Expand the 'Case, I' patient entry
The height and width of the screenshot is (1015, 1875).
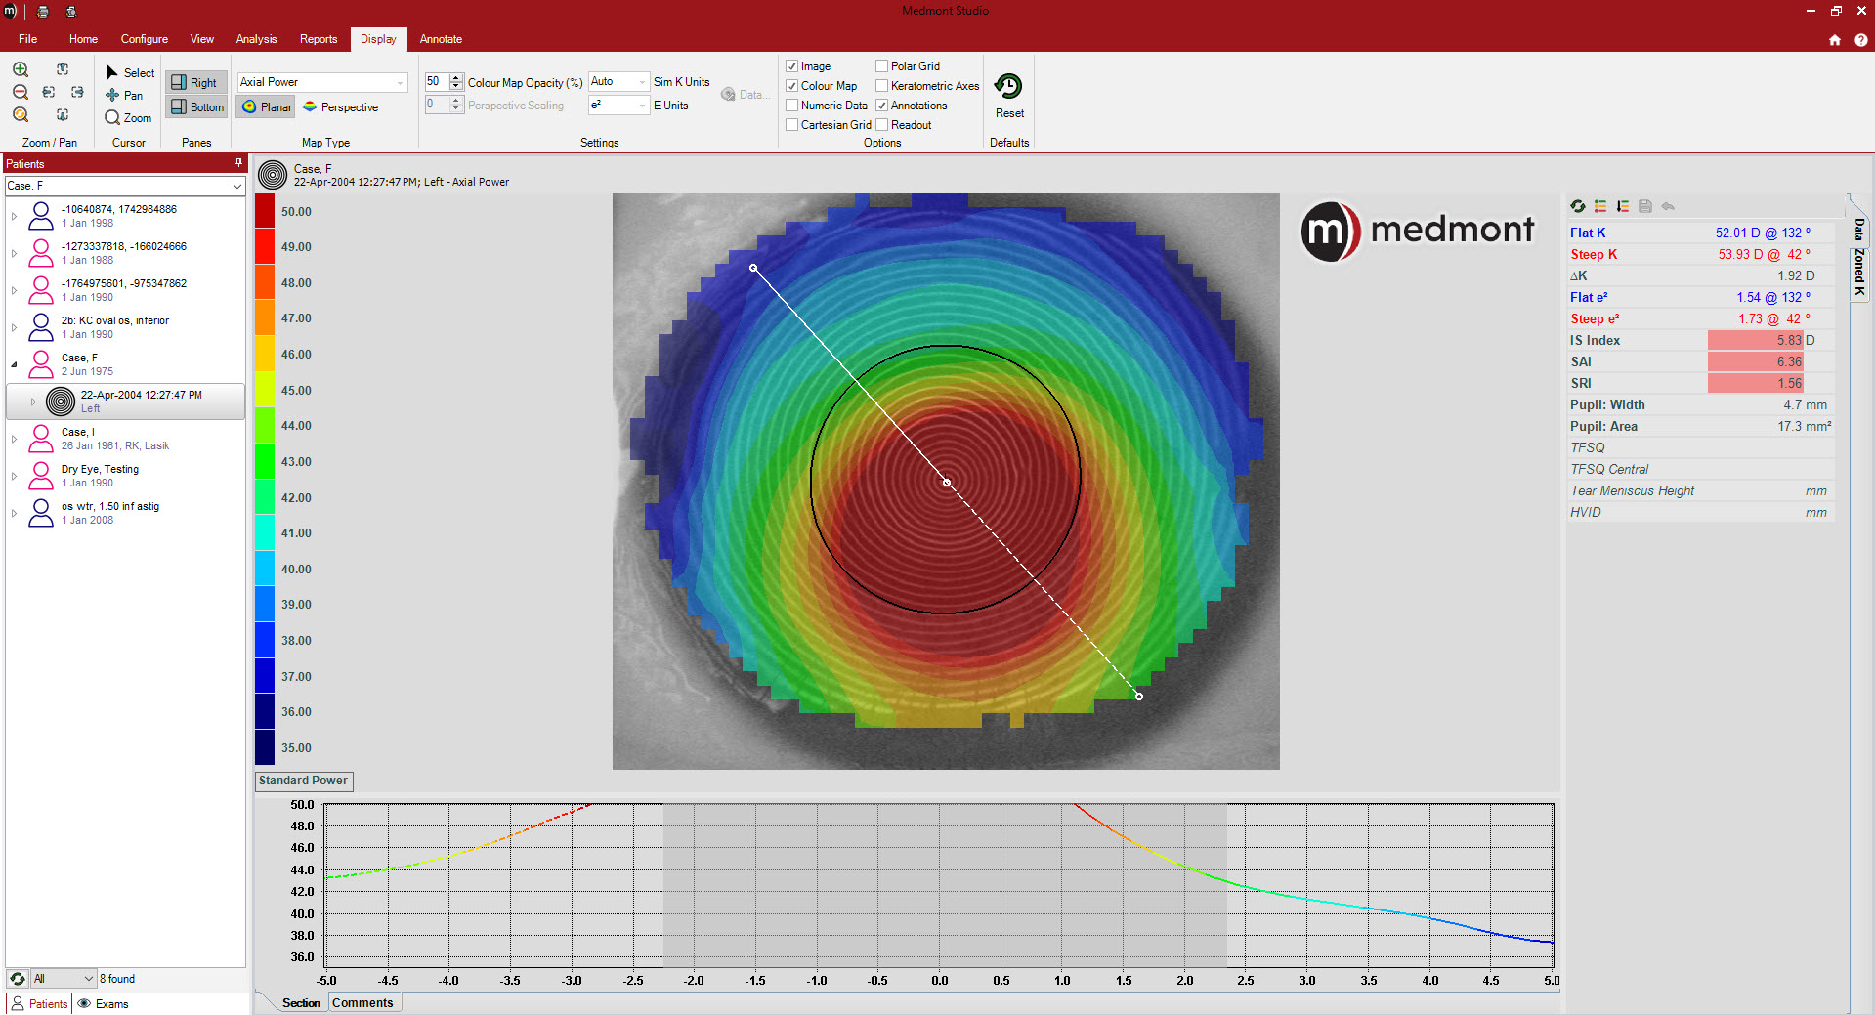pyautogui.click(x=14, y=439)
